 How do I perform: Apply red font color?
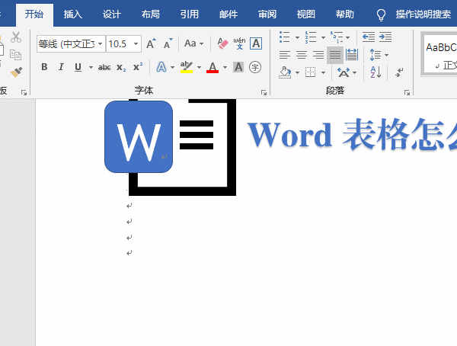(x=213, y=67)
